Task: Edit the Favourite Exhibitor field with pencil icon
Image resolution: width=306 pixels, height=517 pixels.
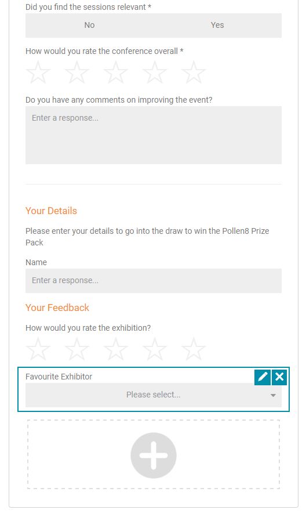Action: (x=263, y=377)
